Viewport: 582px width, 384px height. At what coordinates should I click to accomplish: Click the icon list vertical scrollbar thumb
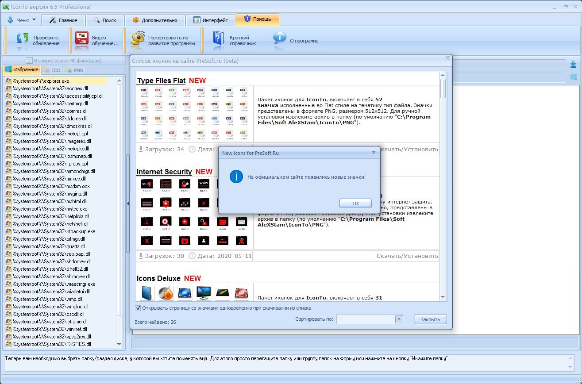pyautogui.click(x=443, y=88)
